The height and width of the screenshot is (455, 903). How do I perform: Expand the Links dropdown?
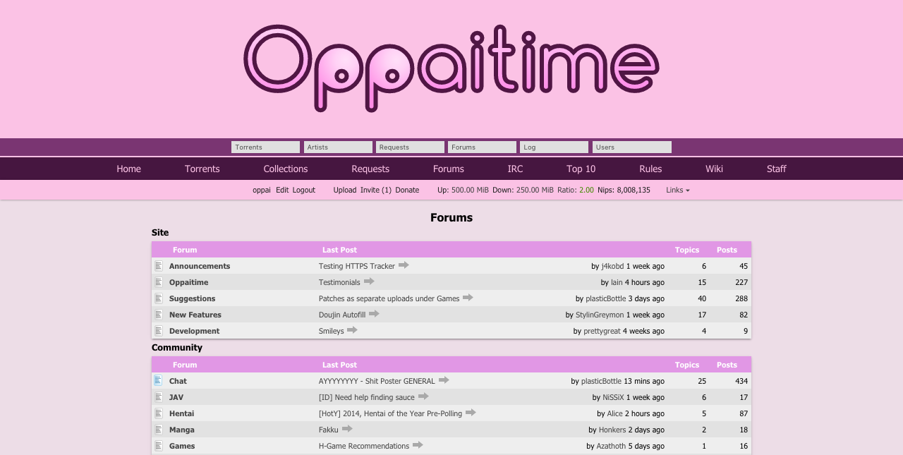pos(677,190)
